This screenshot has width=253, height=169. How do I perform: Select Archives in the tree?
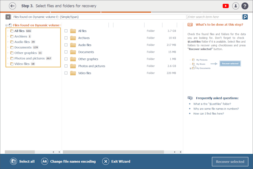tap(20, 36)
